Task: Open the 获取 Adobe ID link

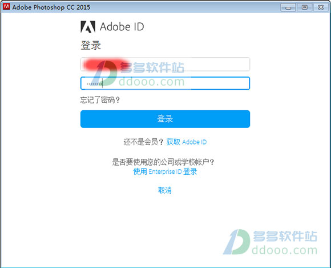Action: (187, 142)
